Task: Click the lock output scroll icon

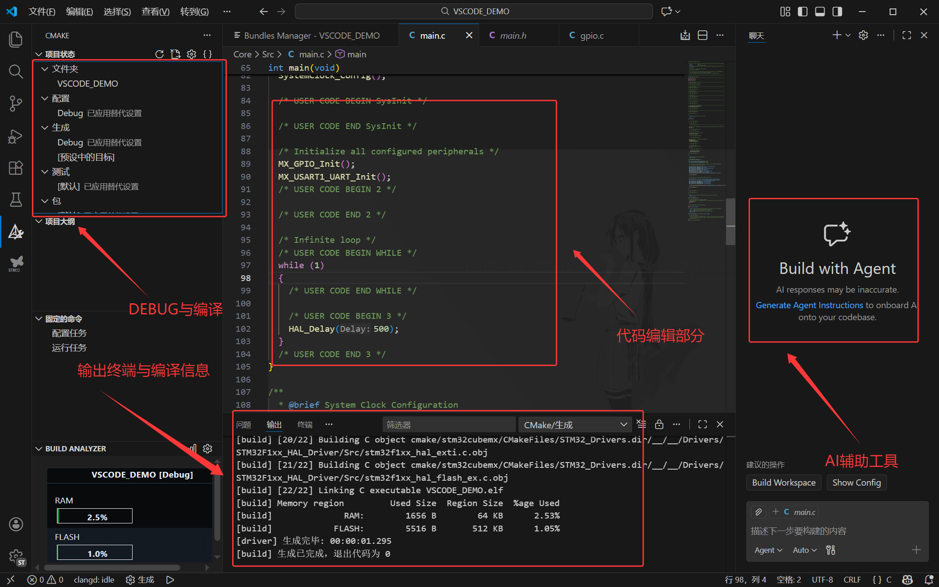Action: pos(659,425)
